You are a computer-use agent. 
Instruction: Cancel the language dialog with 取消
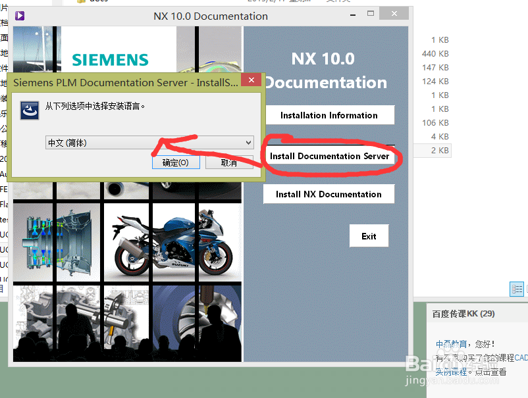(x=229, y=162)
